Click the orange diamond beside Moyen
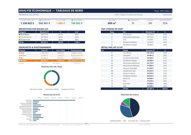 coord(19,56)
